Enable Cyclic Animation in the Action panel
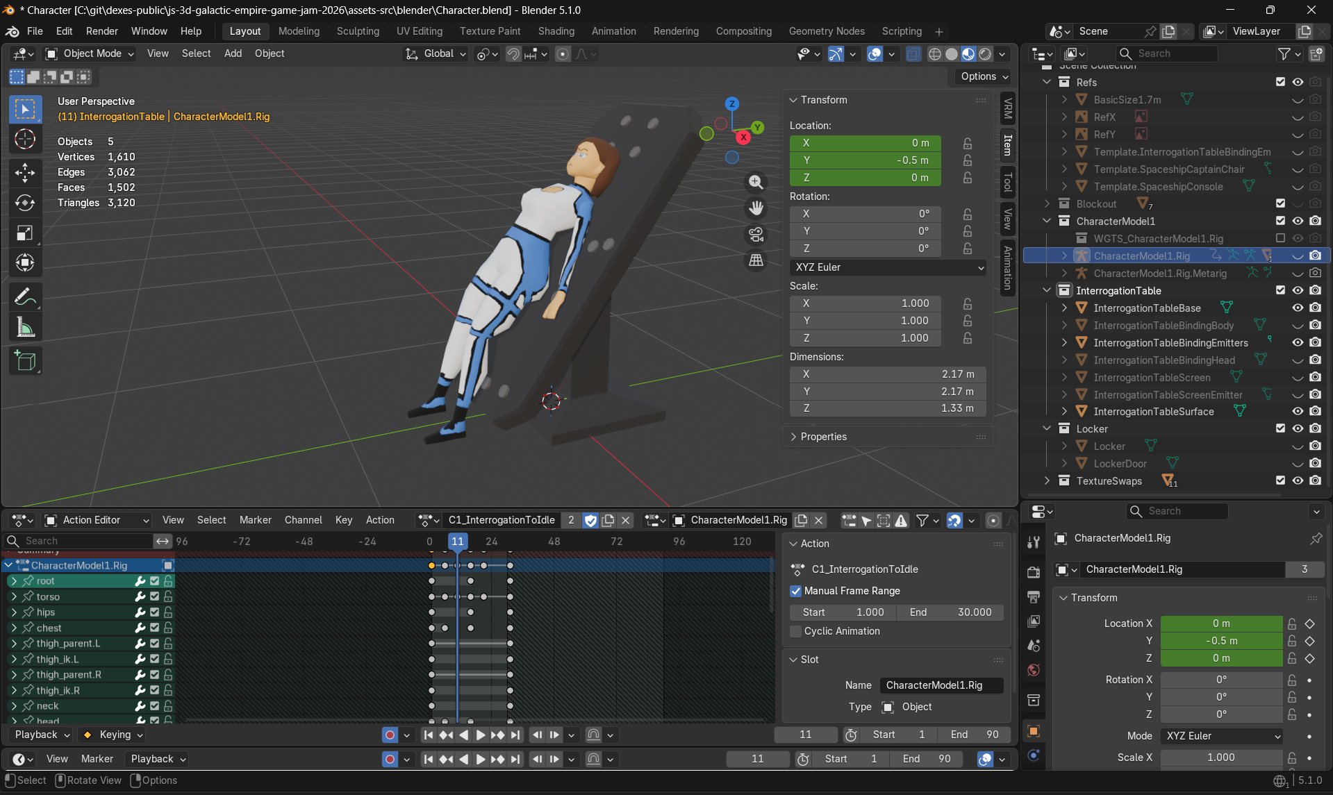 click(x=796, y=631)
